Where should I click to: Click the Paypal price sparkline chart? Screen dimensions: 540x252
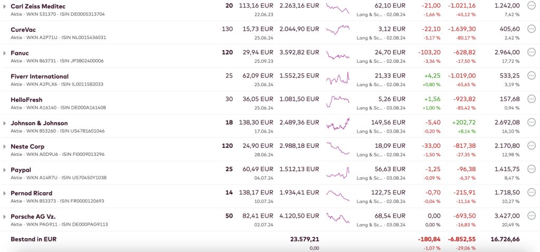338,173
